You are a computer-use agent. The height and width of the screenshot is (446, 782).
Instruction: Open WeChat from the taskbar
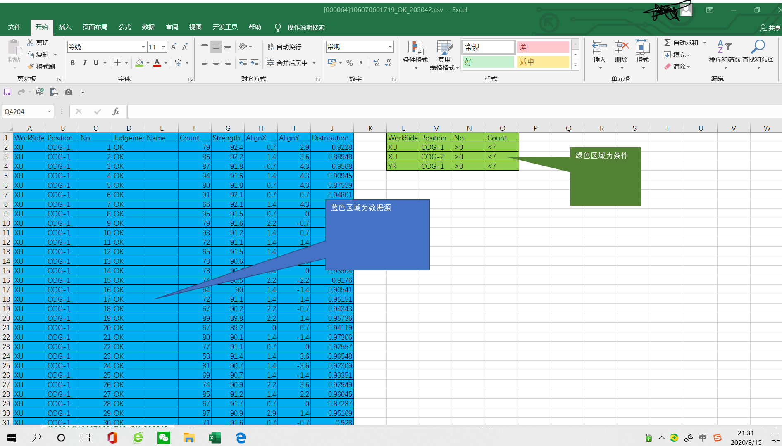tap(164, 438)
